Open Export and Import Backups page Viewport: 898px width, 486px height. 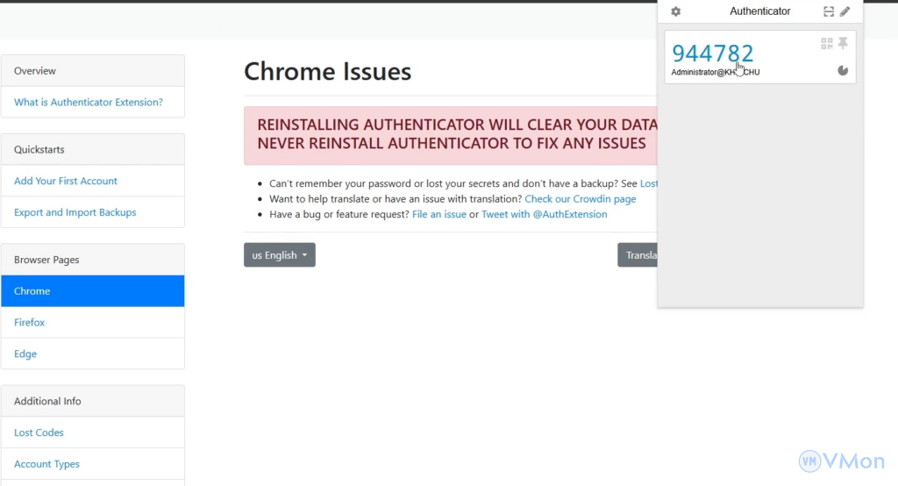point(75,213)
